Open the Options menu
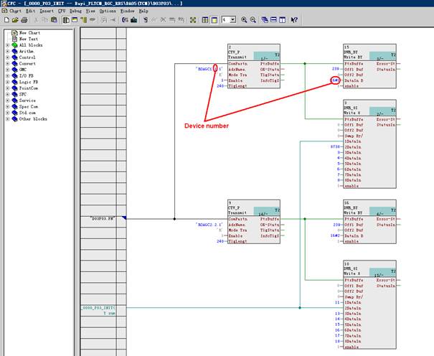Screen dimensions: 434x356 107,11
